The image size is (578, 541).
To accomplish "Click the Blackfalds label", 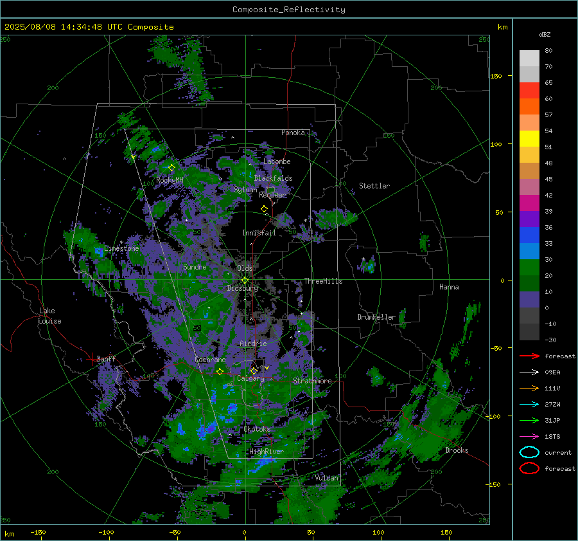I will pos(273,178).
